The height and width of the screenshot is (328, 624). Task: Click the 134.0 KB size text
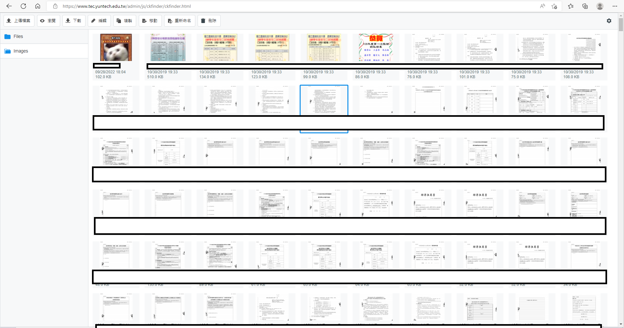tap(207, 77)
